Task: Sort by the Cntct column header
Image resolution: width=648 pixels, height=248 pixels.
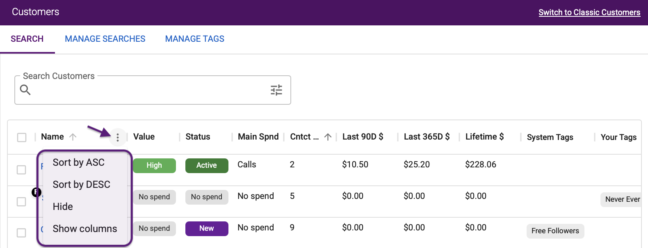Action: click(304, 137)
